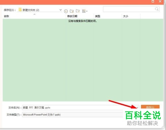The height and width of the screenshot is (130, 166).
Task: Sort by 大小 column header
Action: (x=125, y=16)
